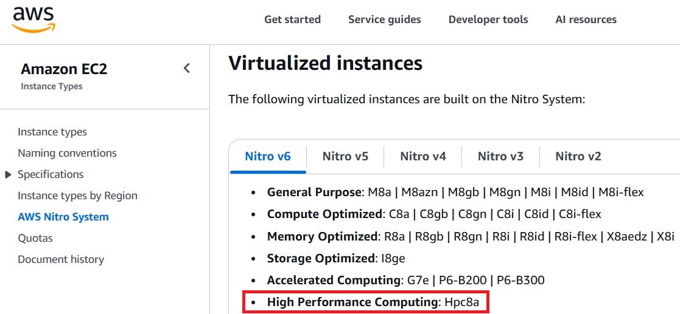The image size is (680, 314).
Task: Open the Developer tools menu
Action: 488,19
